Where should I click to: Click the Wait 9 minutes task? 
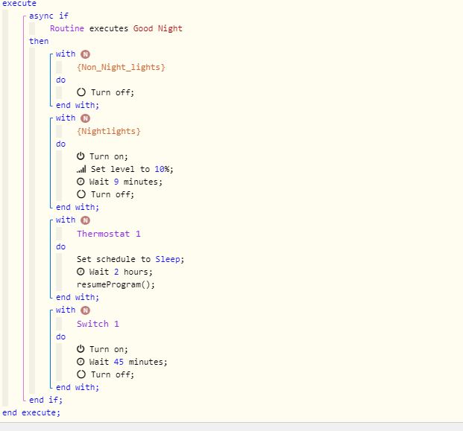click(119, 182)
